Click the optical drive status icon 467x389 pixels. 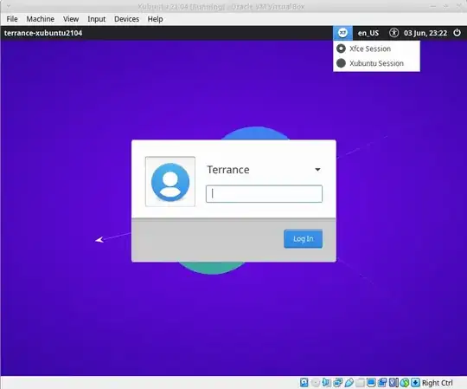[316, 382]
